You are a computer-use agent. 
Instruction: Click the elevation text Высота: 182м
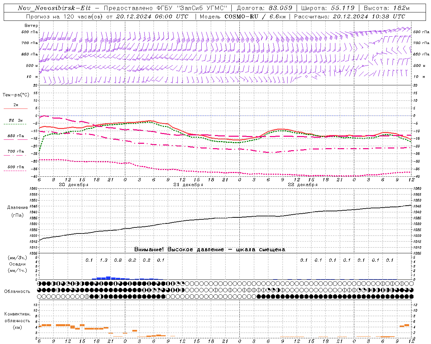click(387, 8)
